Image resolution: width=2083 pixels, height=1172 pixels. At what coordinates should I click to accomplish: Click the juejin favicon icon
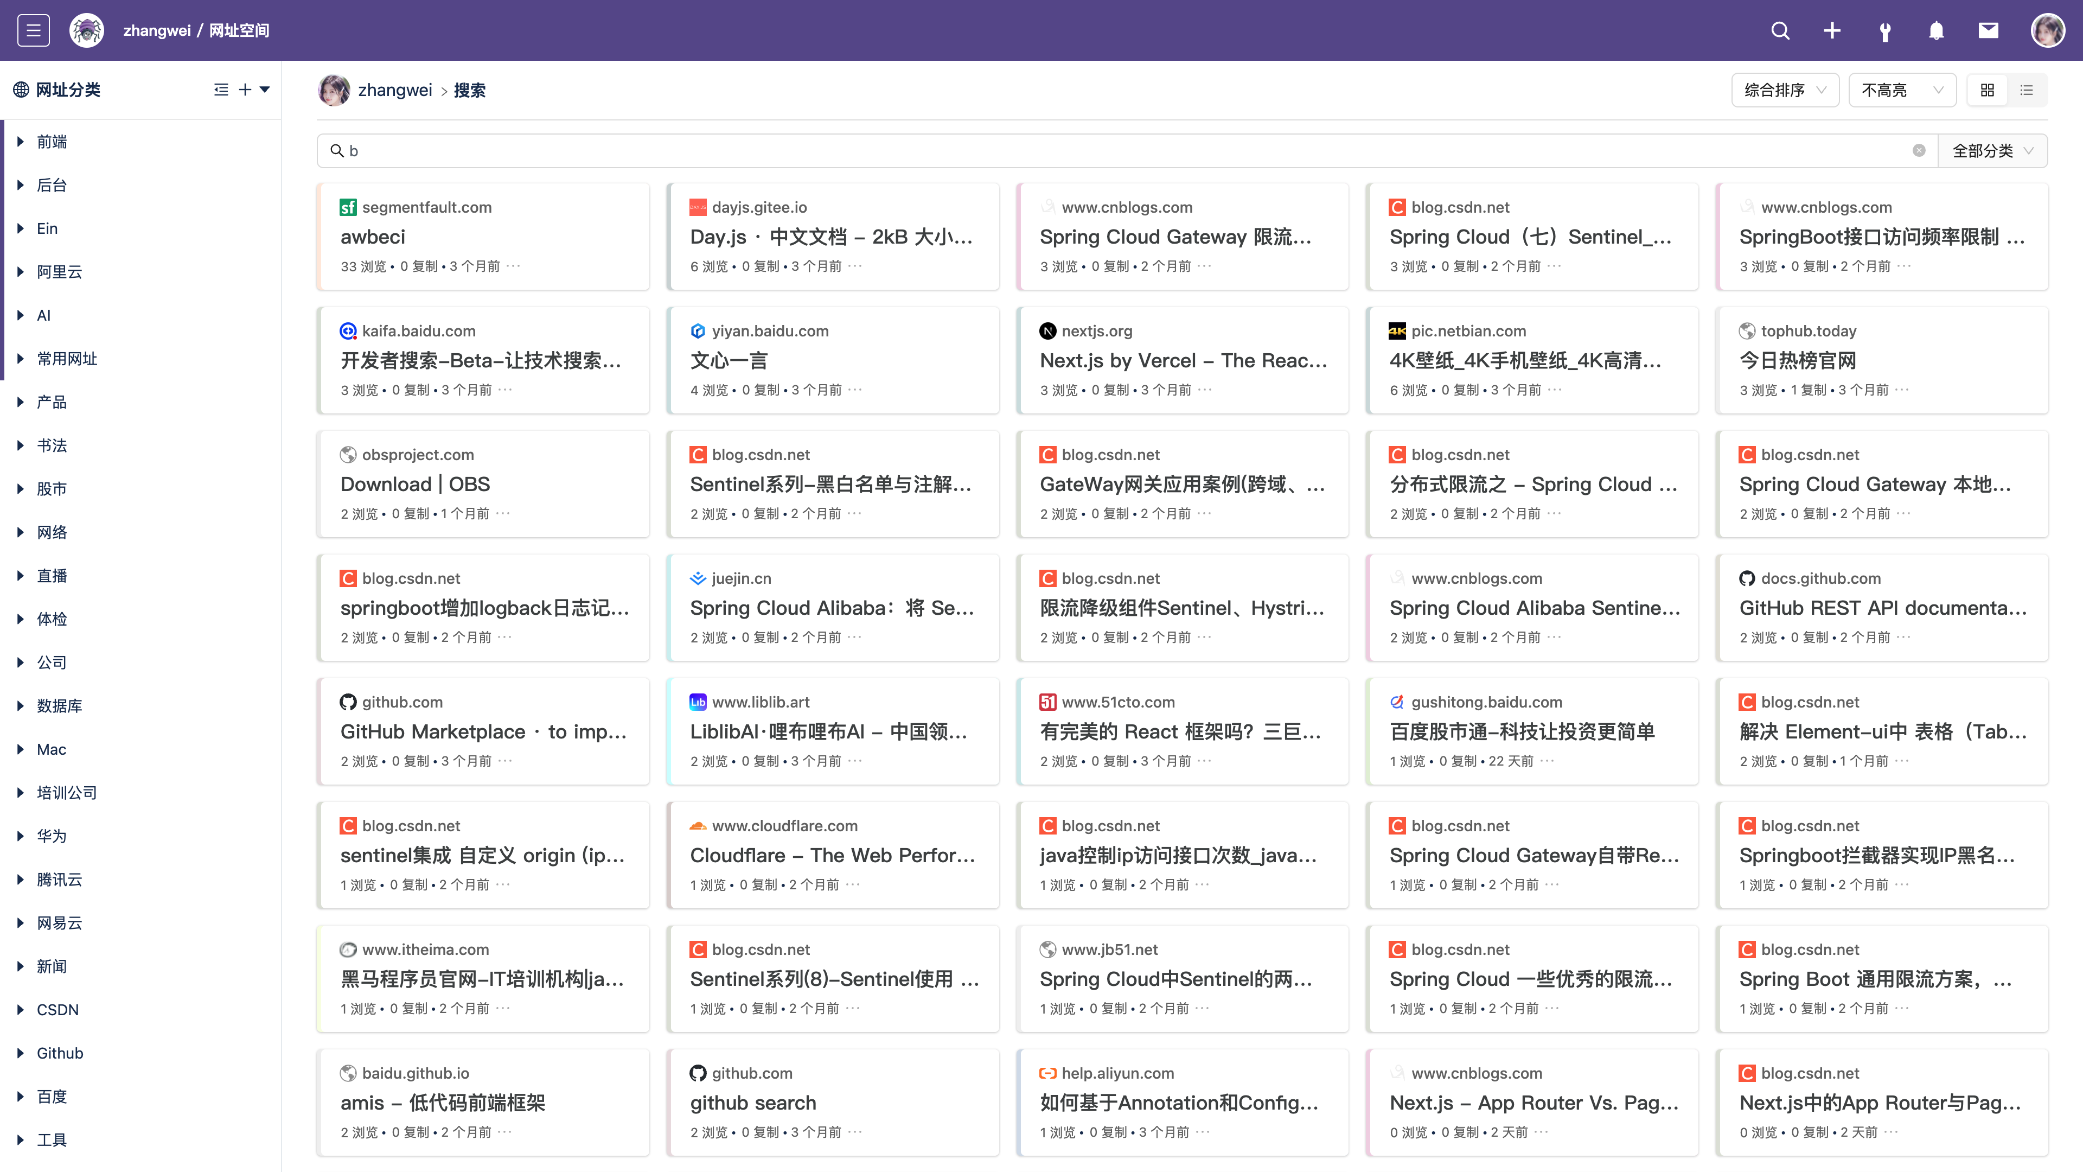pos(698,578)
